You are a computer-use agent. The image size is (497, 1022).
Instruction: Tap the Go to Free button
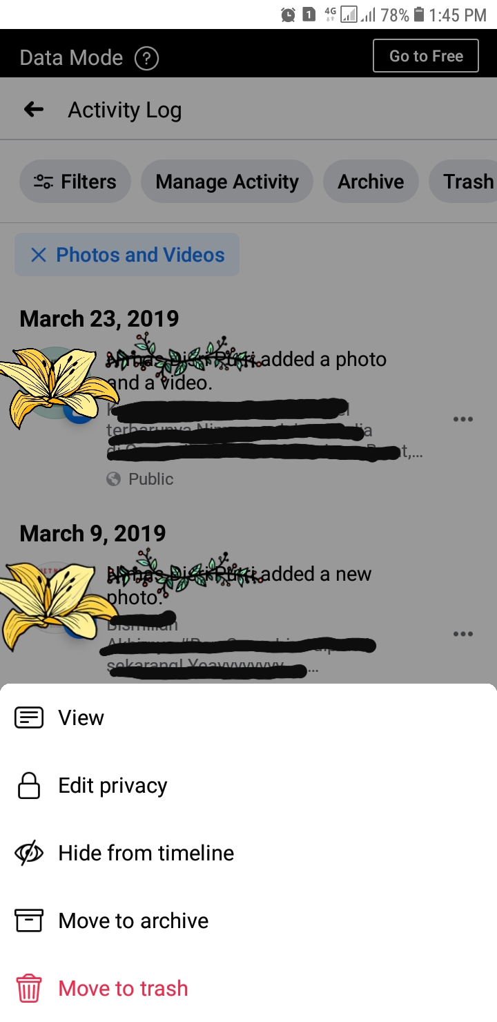pos(426,56)
